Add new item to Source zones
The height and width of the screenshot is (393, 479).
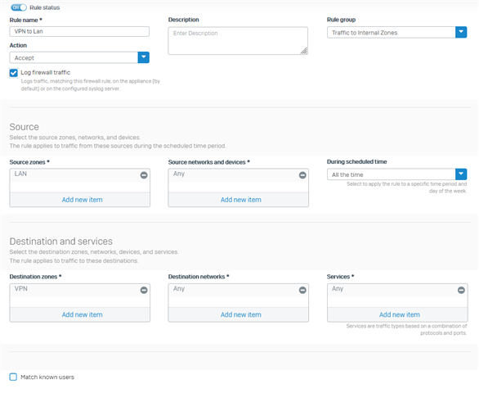coord(83,200)
